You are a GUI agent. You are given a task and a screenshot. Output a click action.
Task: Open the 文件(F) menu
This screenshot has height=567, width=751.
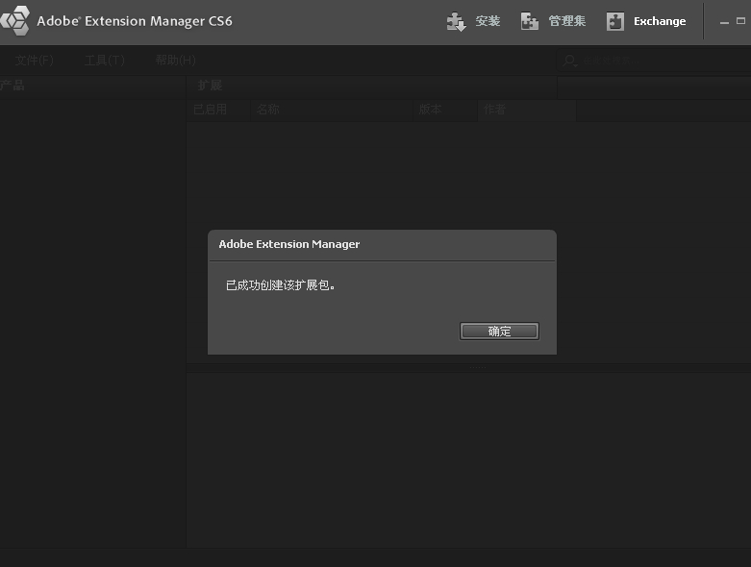[x=34, y=61]
